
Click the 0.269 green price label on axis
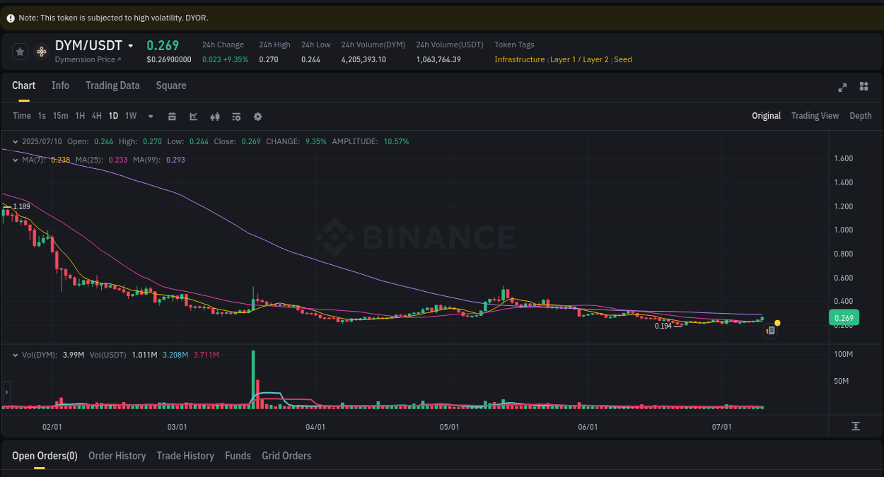tap(844, 317)
